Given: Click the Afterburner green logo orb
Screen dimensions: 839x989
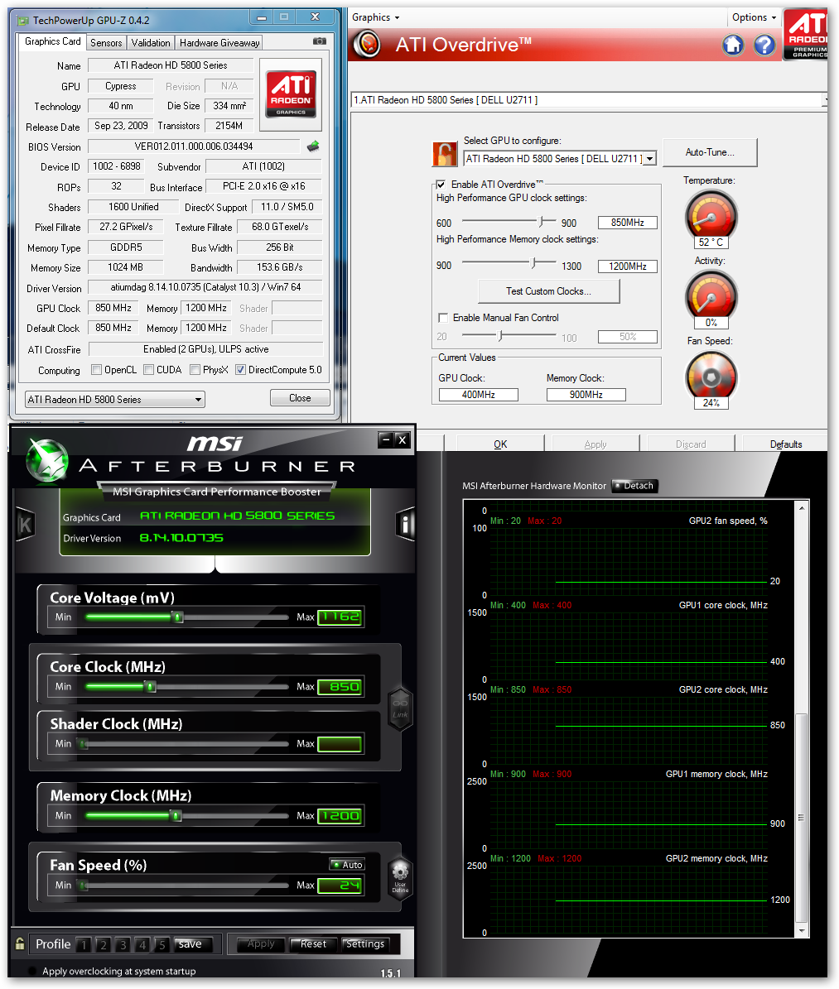Looking at the screenshot, I should 47,458.
